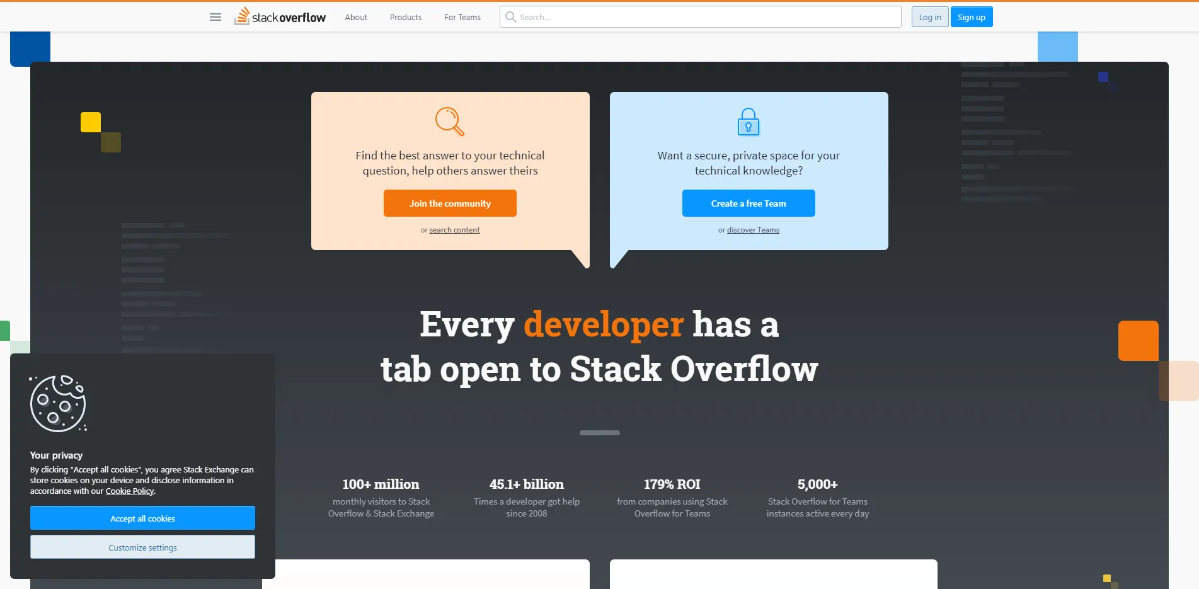Focus the Search input field
Image resolution: width=1199 pixels, height=589 pixels.
click(701, 17)
